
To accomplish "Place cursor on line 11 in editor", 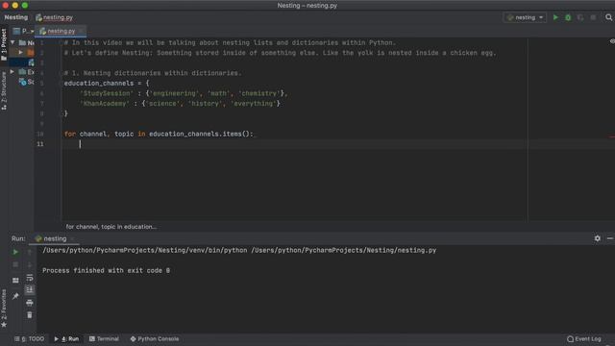I will click(294, 144).
